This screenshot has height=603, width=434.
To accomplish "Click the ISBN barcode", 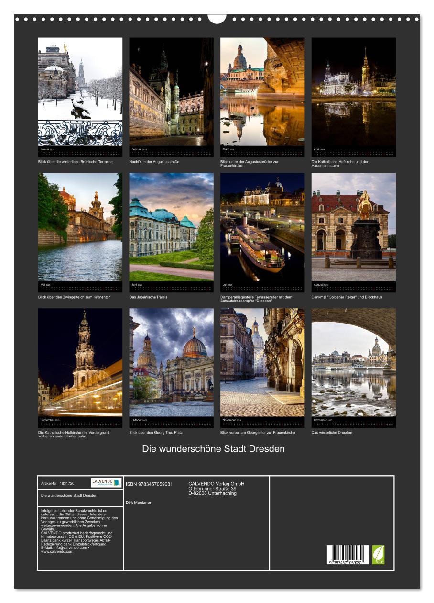I will 347,556.
